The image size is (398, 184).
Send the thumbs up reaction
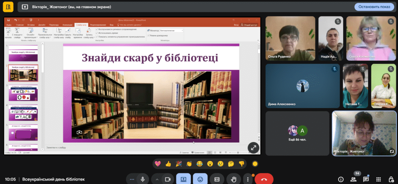click(168, 163)
